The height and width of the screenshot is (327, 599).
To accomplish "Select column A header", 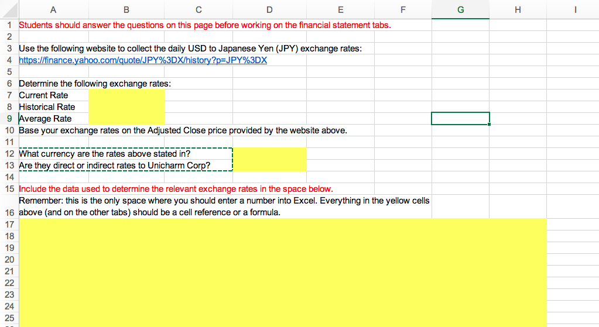I will (53, 9).
